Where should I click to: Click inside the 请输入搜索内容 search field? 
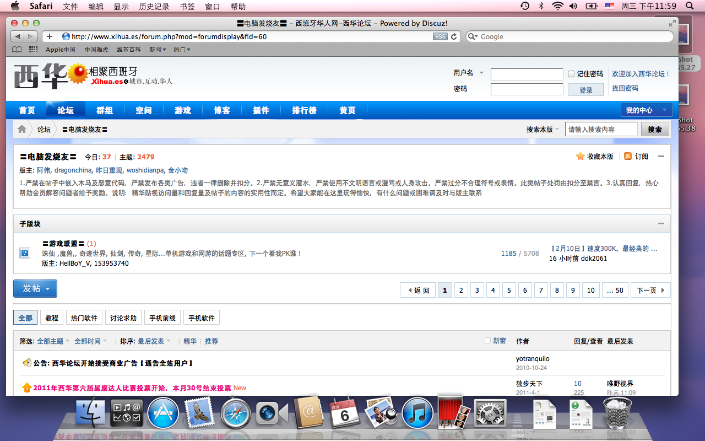(600, 128)
